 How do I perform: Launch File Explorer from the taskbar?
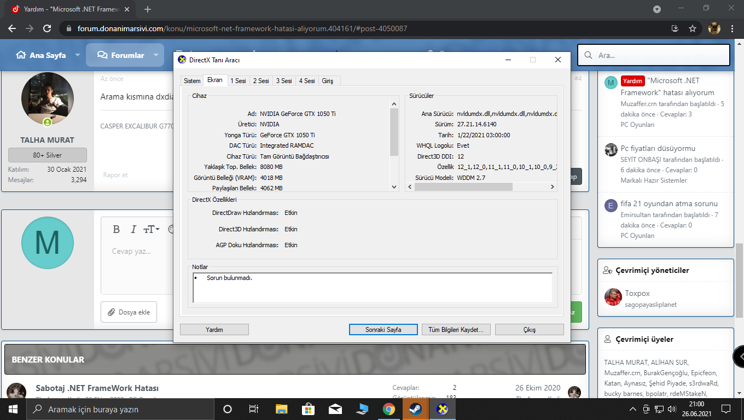[281, 409]
